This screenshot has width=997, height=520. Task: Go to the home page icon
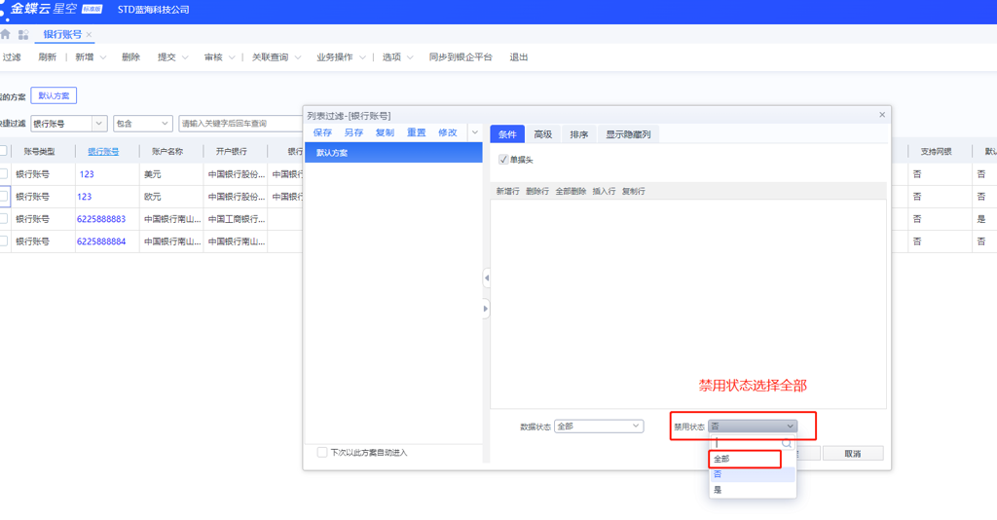5,34
